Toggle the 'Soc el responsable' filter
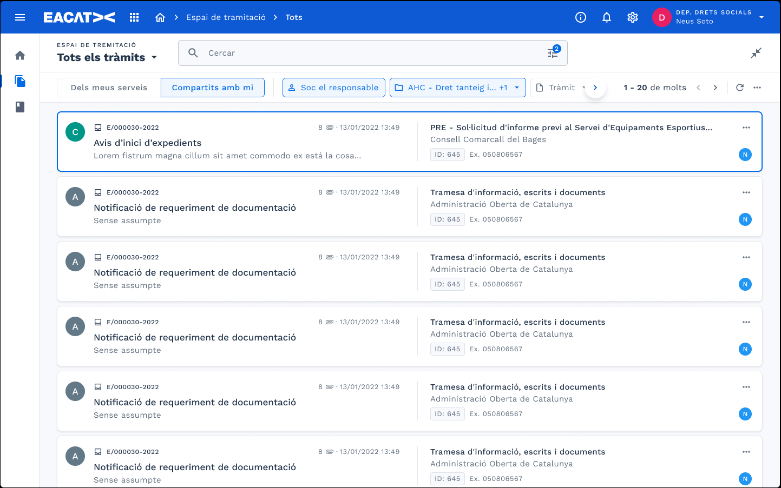781x488 pixels. tap(334, 88)
